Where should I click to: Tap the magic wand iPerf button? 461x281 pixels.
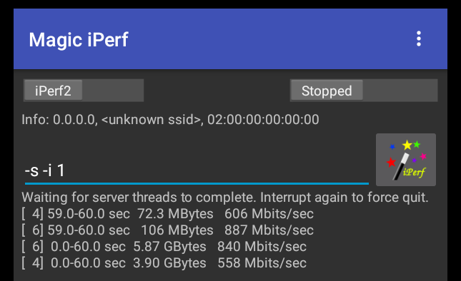(406, 160)
